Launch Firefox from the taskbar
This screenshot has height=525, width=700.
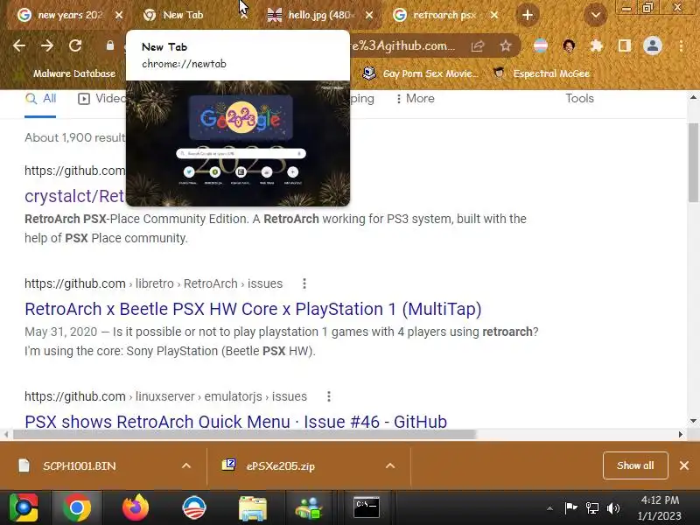point(136,507)
